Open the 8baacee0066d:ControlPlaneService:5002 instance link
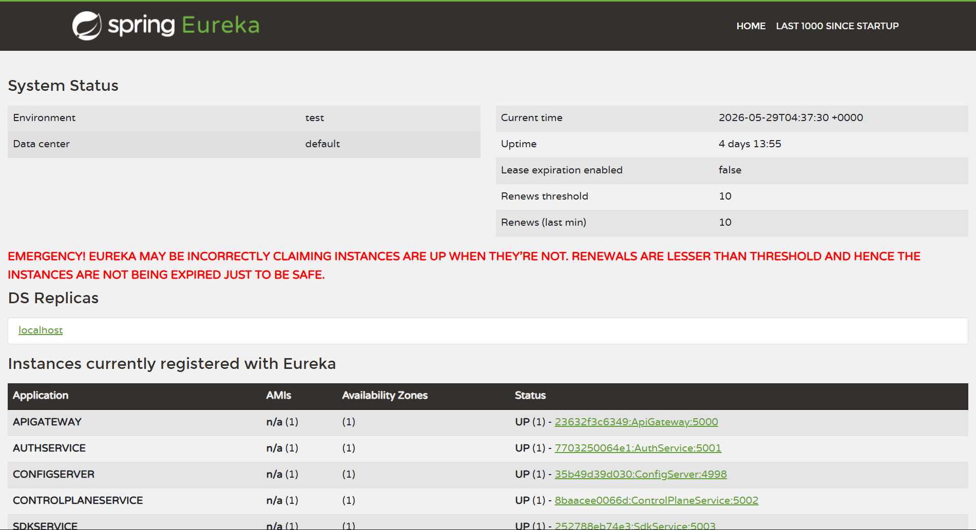The height and width of the screenshot is (530, 976). pos(656,500)
